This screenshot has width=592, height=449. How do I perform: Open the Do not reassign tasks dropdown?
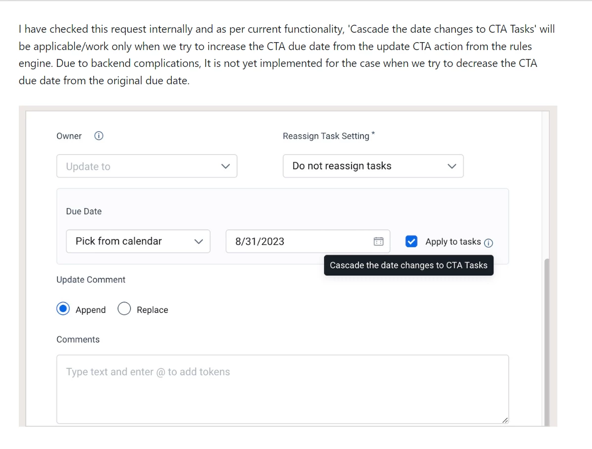point(373,166)
